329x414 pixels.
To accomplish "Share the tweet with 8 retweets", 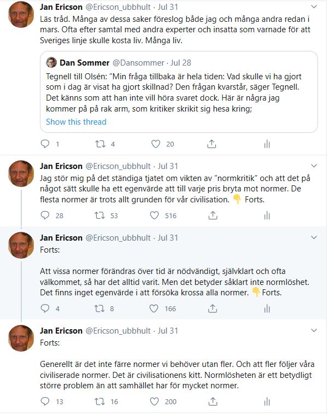I will point(213,308).
